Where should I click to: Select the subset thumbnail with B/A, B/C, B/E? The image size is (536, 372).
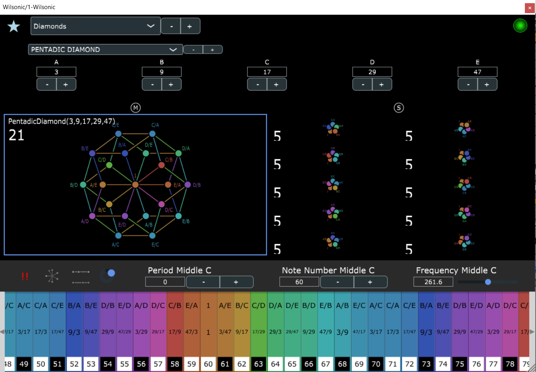pos(464,157)
